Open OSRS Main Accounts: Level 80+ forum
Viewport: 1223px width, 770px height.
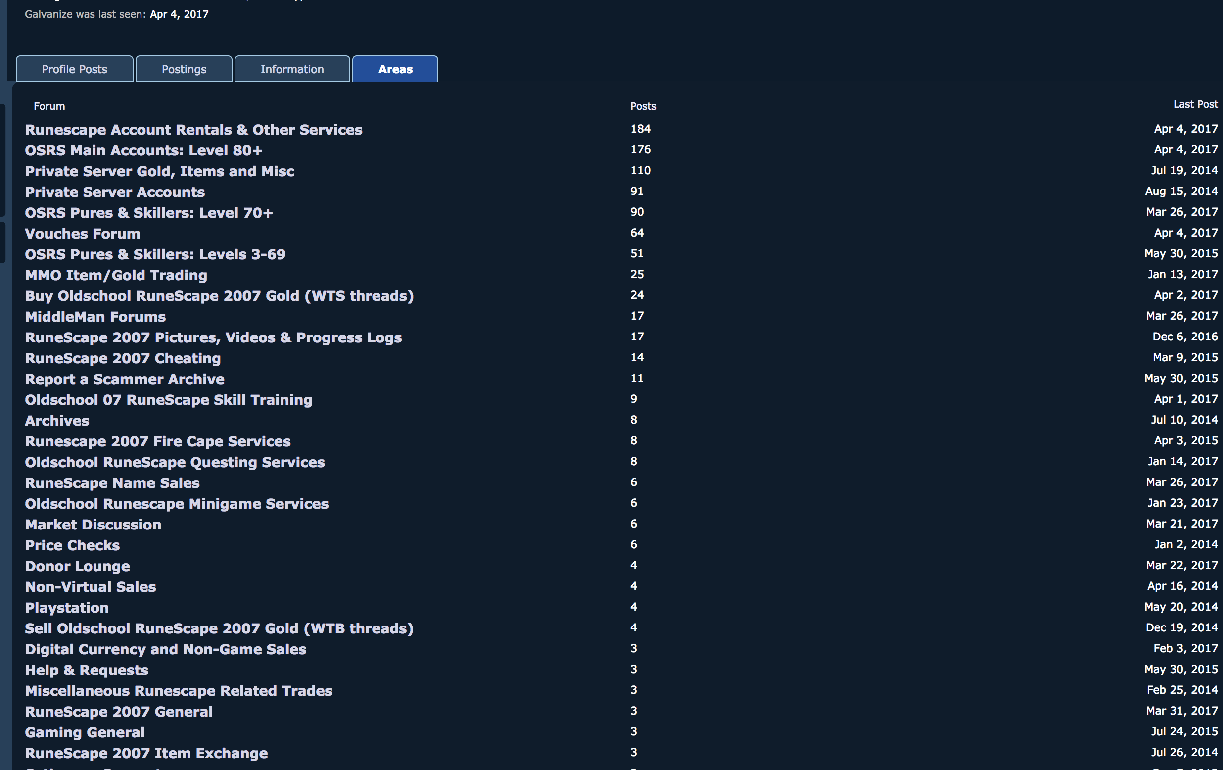click(143, 150)
